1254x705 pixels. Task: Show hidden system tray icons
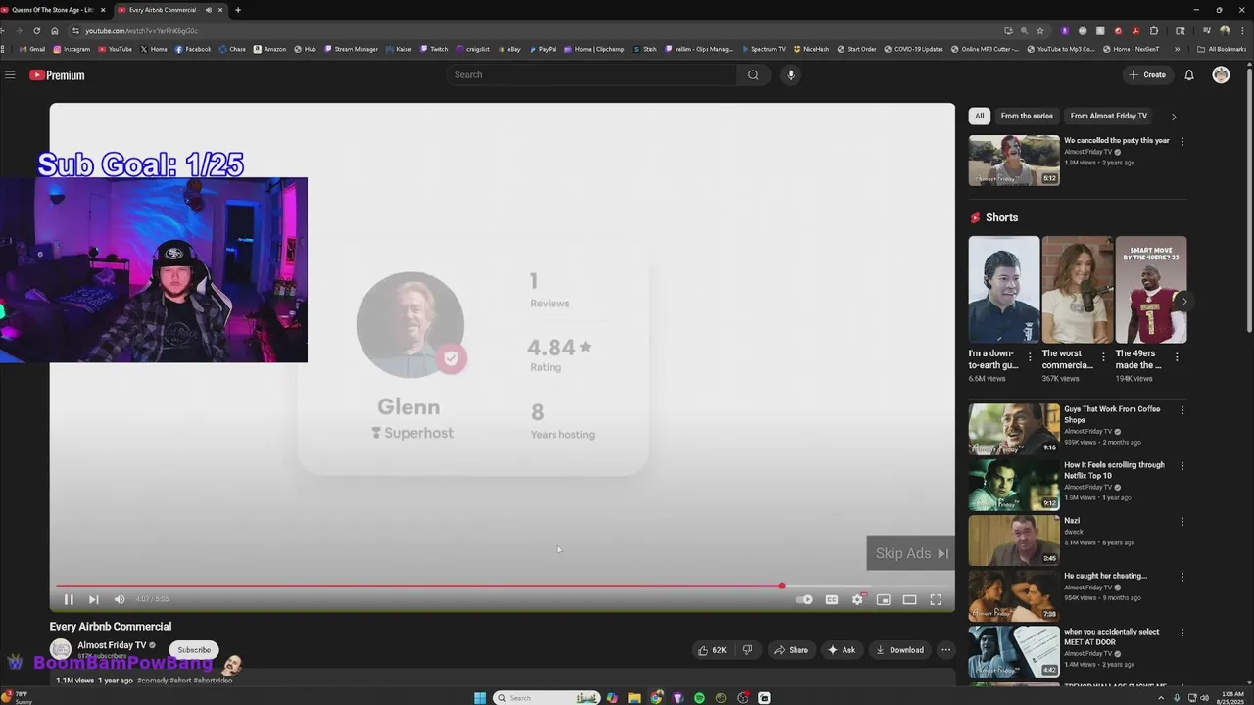(1162, 698)
